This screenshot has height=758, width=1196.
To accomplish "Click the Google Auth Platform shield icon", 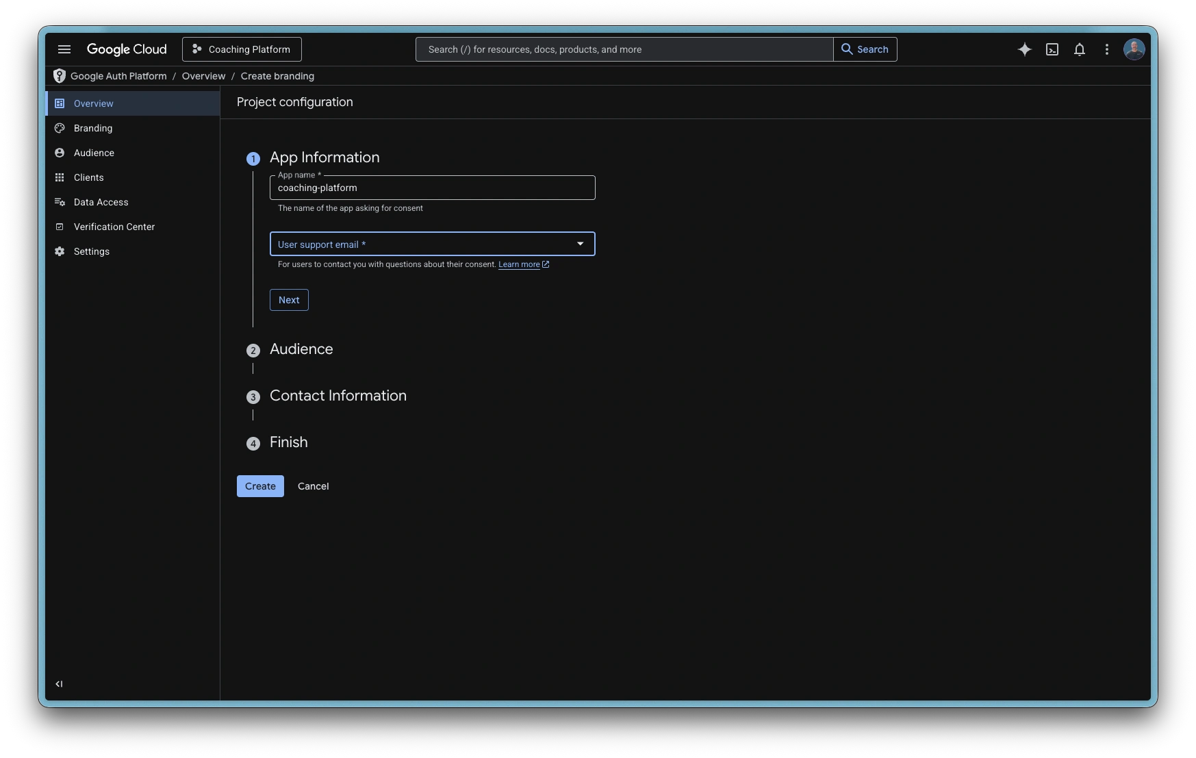I will tap(60, 76).
